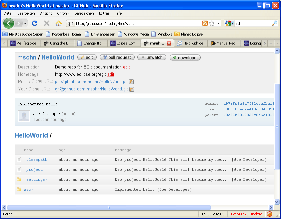Screen dimensions: 281x219
Task: Open the Chronik menu
Action: 63,13
